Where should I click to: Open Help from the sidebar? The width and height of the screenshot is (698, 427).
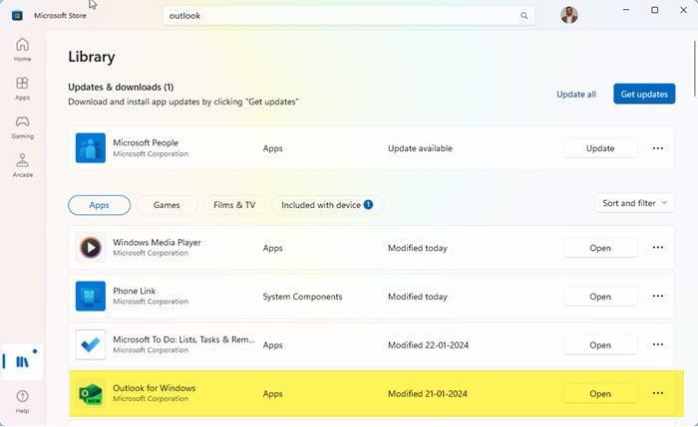(22, 401)
